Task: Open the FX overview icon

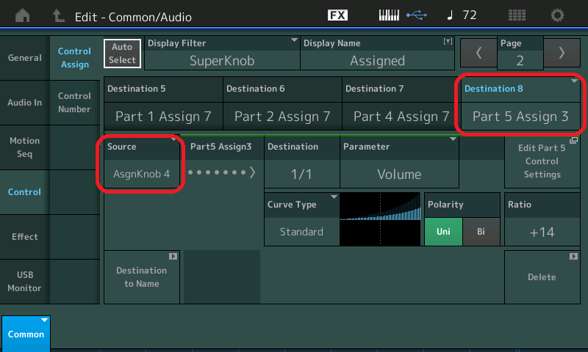Action: tap(337, 15)
